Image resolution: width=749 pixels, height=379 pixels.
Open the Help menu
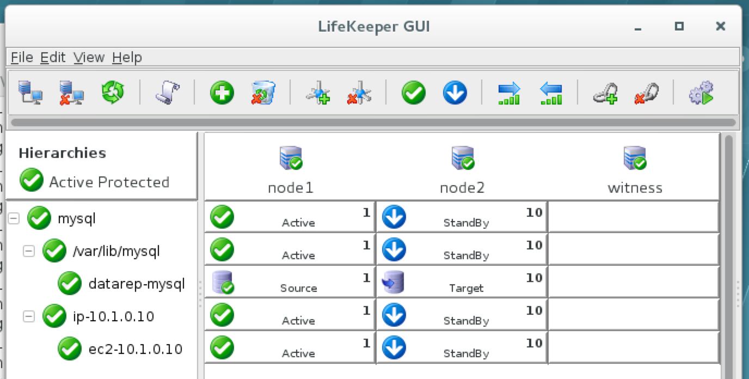click(127, 57)
